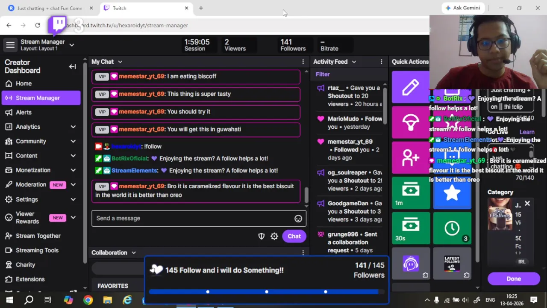The width and height of the screenshot is (547, 308).
Task: Run the 30s ad quick action
Action: point(411,228)
